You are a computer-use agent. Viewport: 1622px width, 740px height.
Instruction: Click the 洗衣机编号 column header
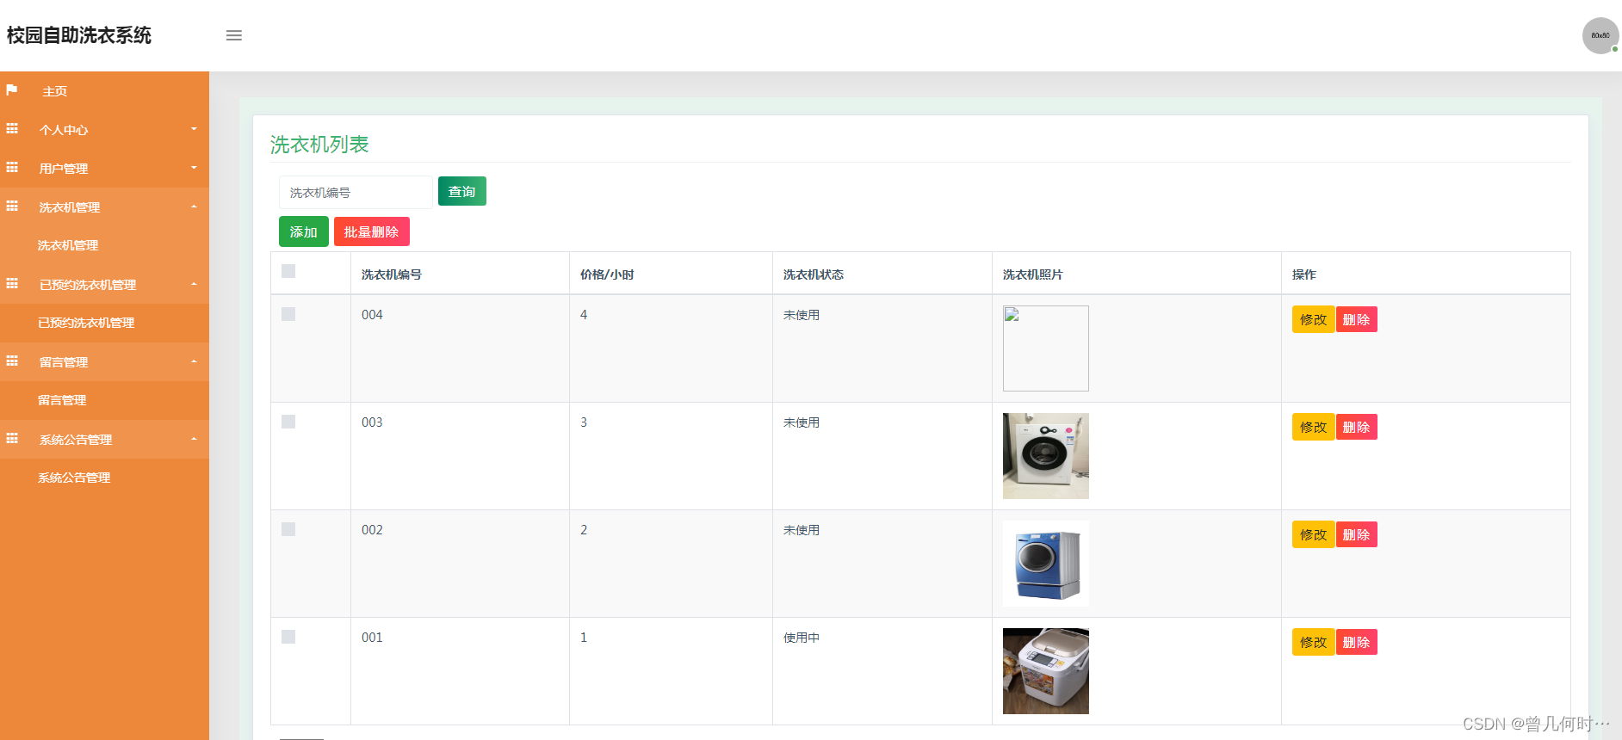[392, 274]
